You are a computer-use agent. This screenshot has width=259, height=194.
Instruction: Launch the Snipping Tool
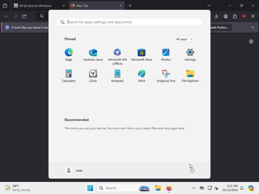click(x=166, y=76)
